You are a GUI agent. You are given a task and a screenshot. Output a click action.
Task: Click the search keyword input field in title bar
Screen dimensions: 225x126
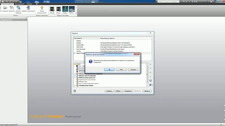pos(168,1)
